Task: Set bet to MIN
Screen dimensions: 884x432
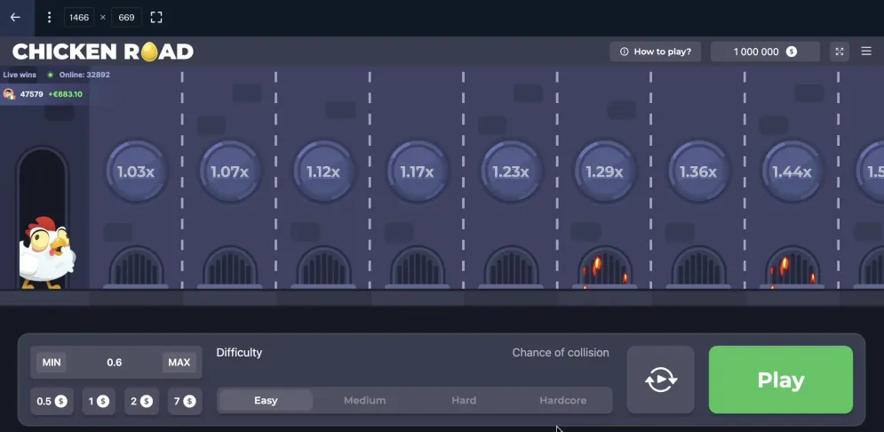Action: point(52,363)
